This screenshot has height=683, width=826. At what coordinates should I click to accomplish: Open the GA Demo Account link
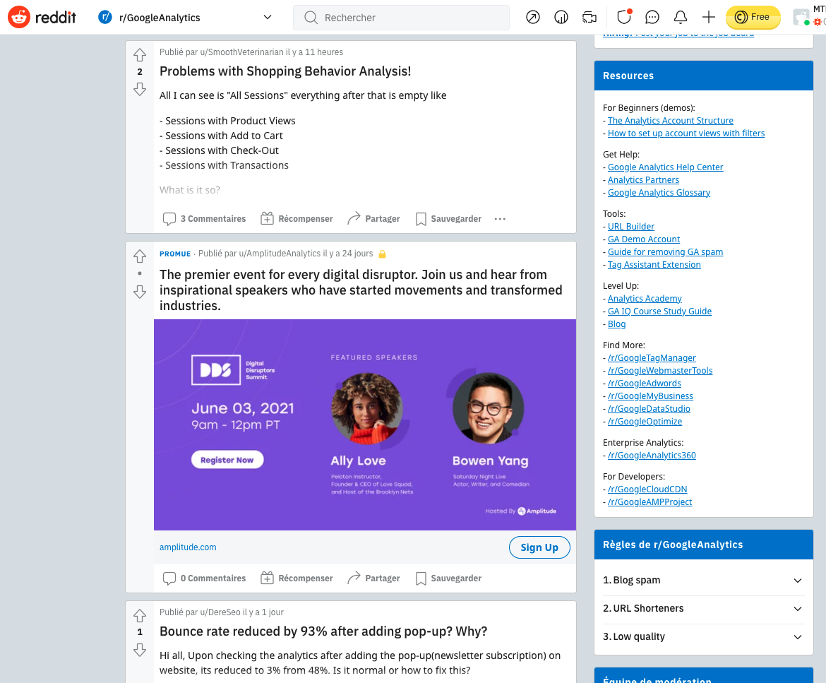(644, 239)
